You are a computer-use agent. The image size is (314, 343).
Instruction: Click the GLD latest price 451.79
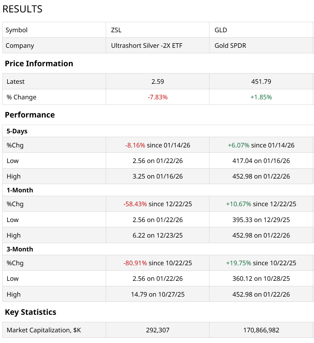[261, 82]
